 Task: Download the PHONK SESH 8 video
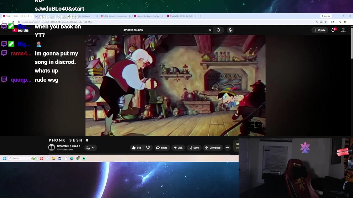point(213,148)
